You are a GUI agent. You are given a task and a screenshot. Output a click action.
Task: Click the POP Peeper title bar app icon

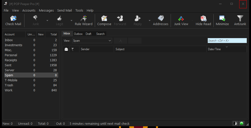click(6, 4)
